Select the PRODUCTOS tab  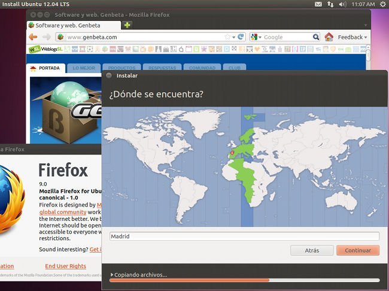pyautogui.click(x=122, y=68)
